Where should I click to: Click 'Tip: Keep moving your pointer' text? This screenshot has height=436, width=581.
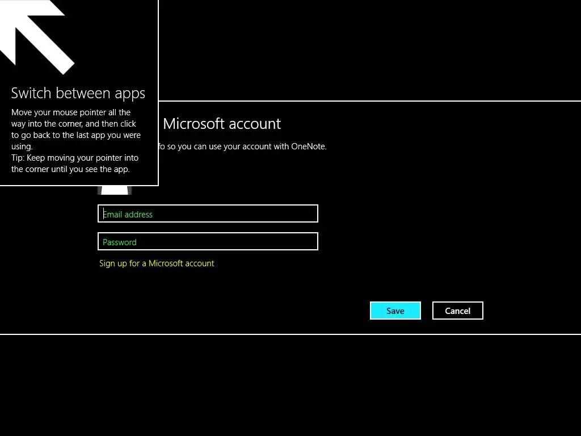(75, 163)
